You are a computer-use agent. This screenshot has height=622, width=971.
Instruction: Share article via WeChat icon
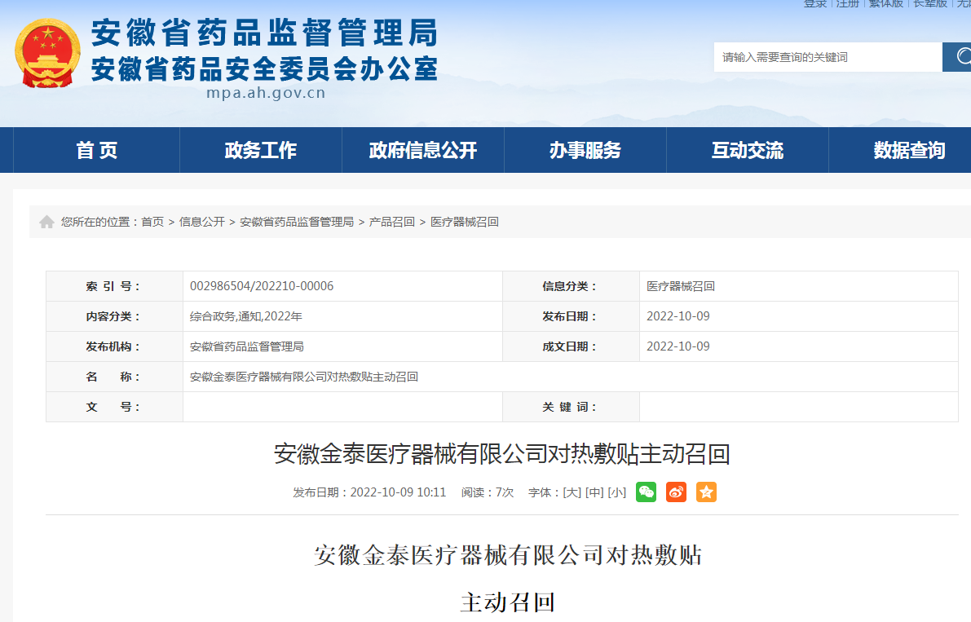coord(646,492)
